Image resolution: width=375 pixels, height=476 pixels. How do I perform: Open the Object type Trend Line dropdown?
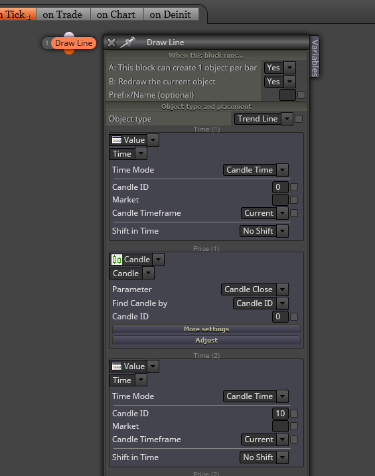pyautogui.click(x=263, y=119)
